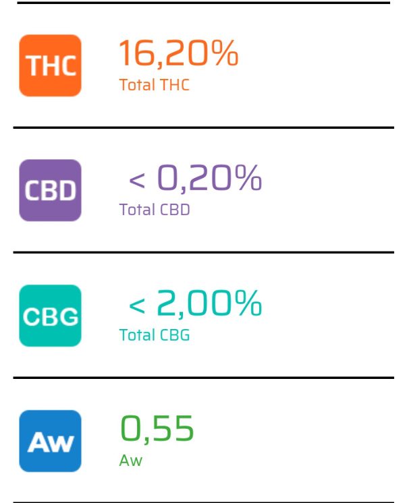Click the divider line above Aw row
Screen dimensions: 405x503
click(204, 378)
